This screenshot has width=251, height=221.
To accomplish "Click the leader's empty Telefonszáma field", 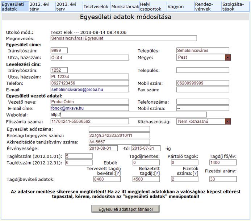I will click(x=203, y=102).
